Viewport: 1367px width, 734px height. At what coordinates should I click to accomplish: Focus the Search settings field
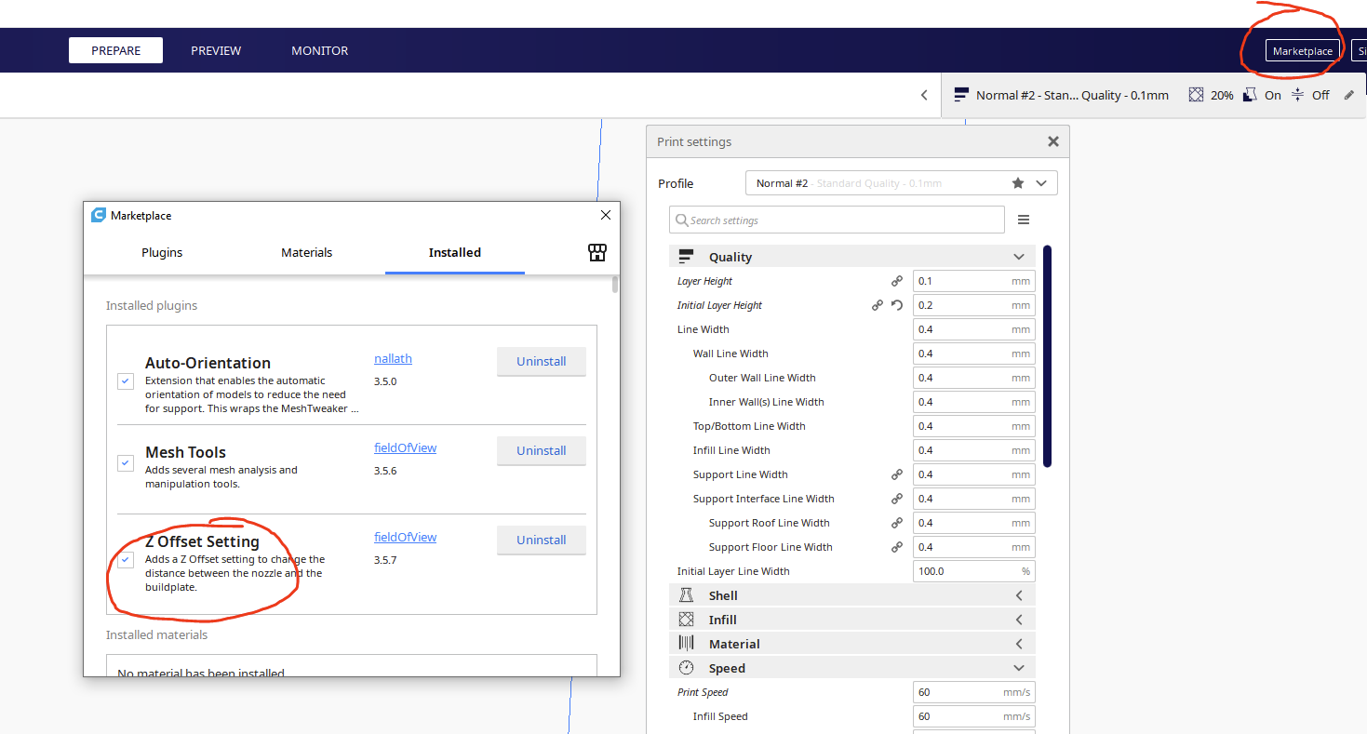[837, 220]
